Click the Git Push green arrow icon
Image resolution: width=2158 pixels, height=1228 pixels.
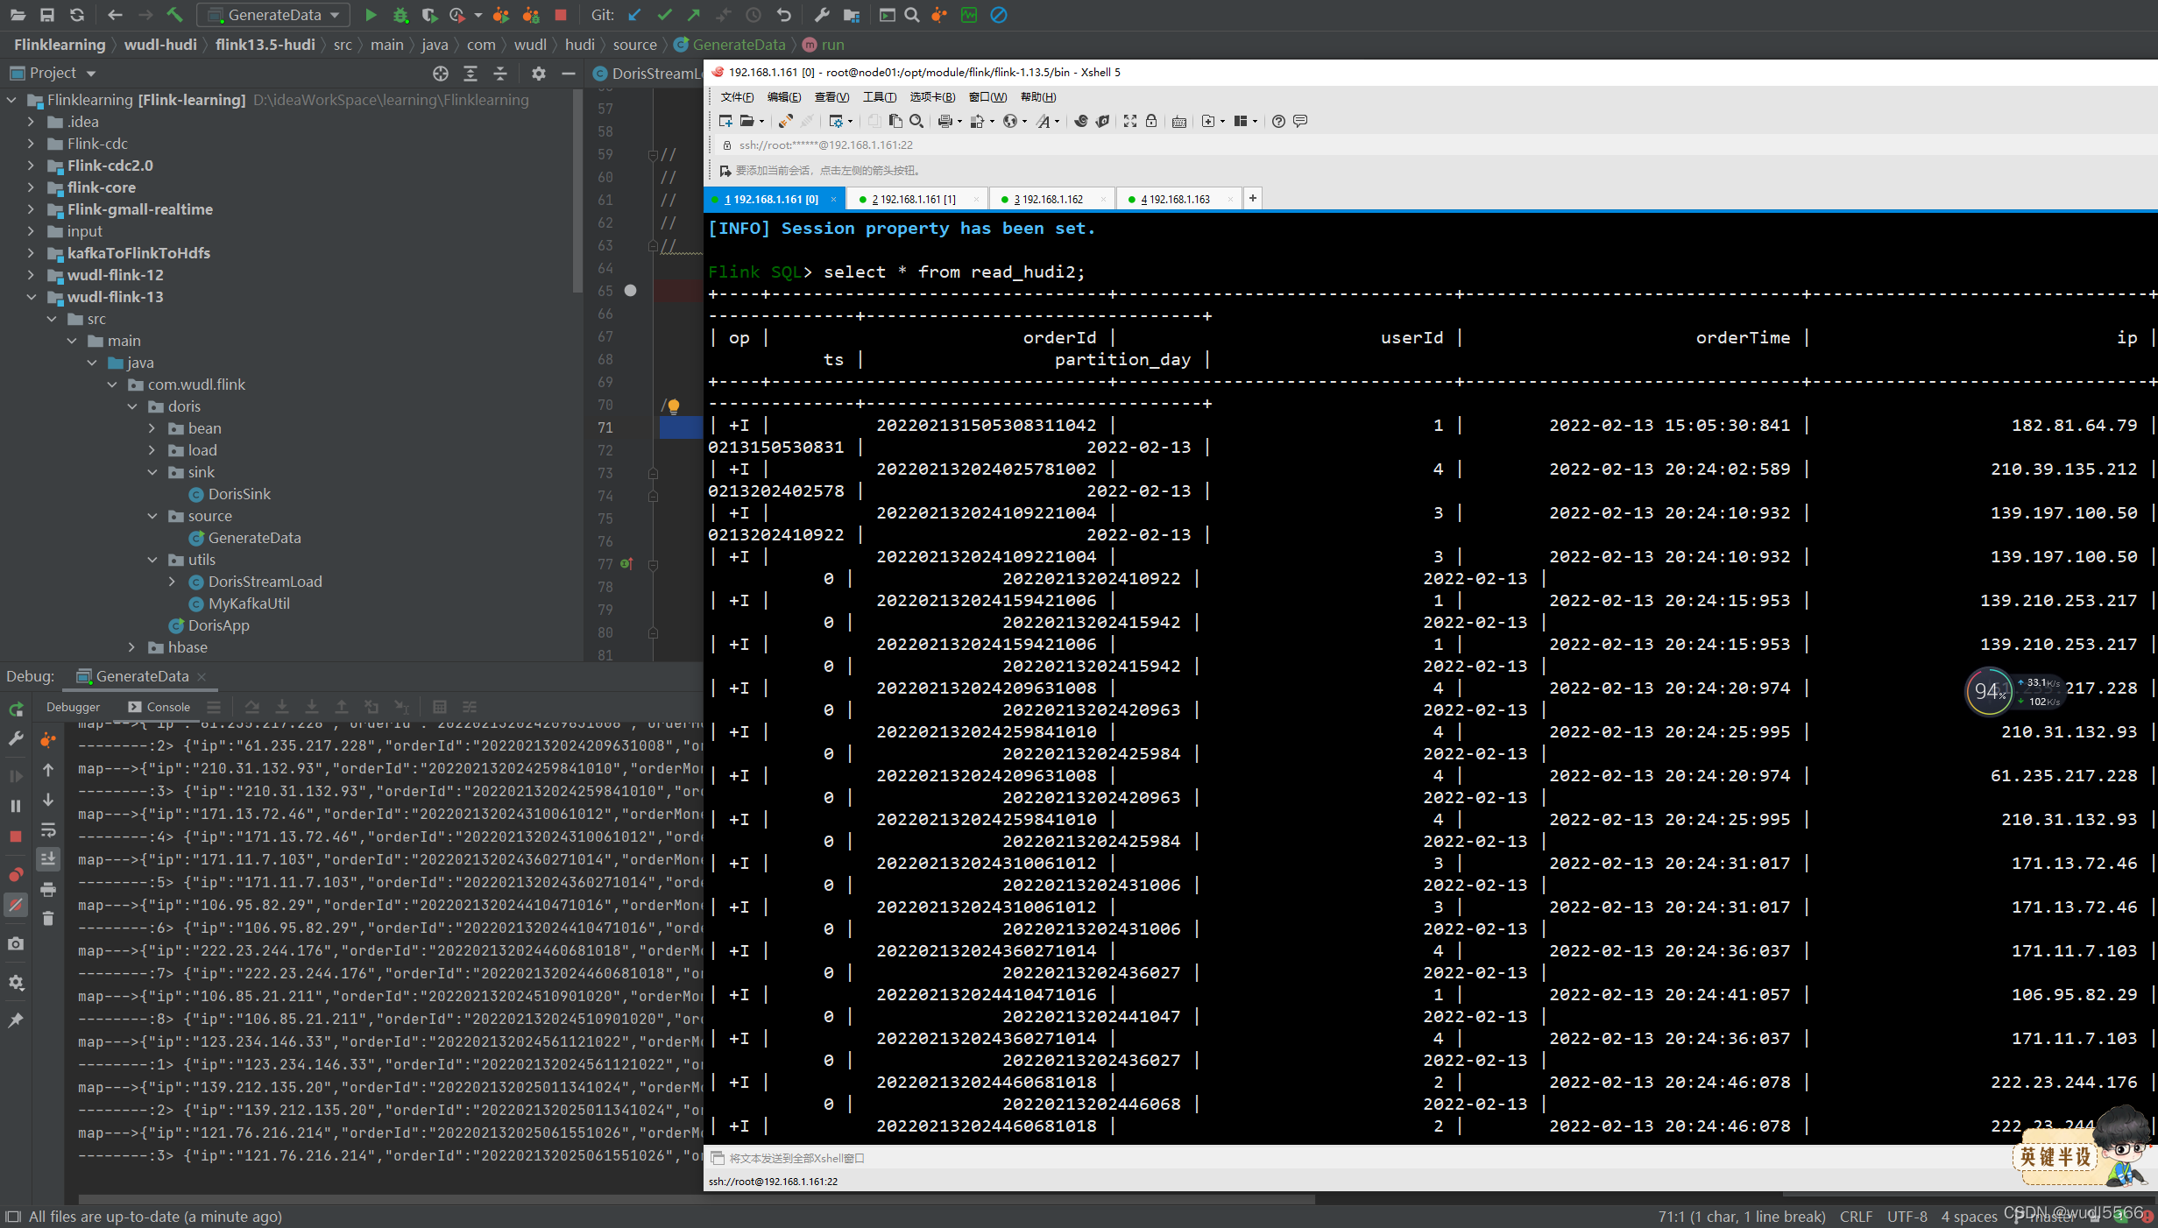694,15
